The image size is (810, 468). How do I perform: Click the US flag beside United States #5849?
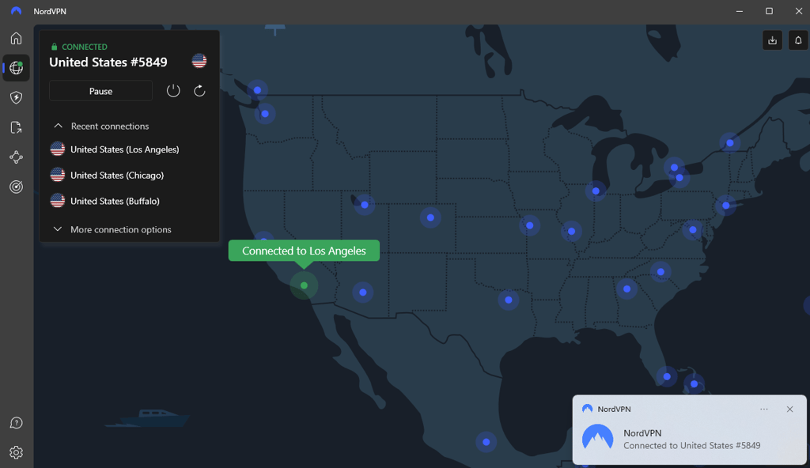click(x=199, y=61)
